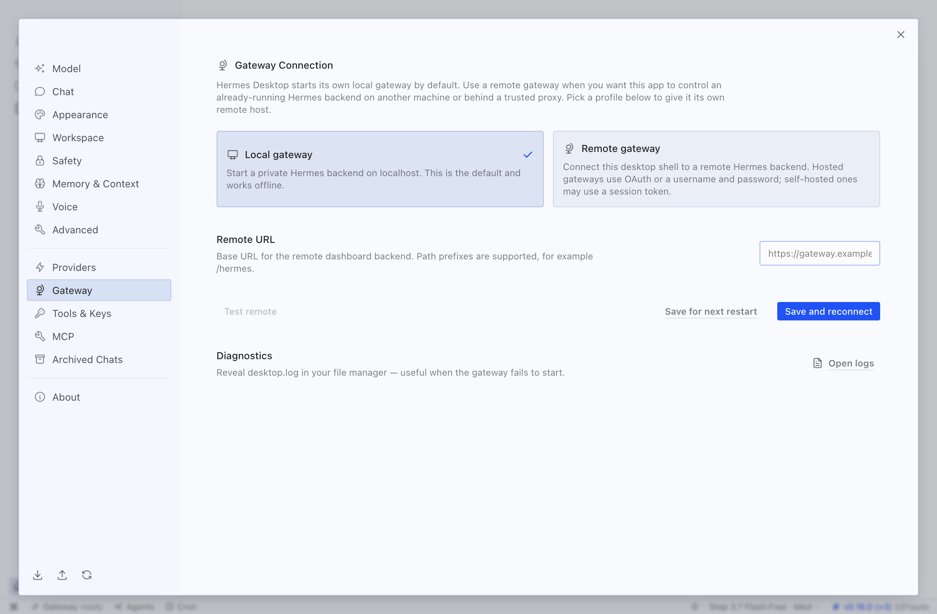Click the Chat bubble icon
Screen dimensions: 937x614
click(40, 92)
